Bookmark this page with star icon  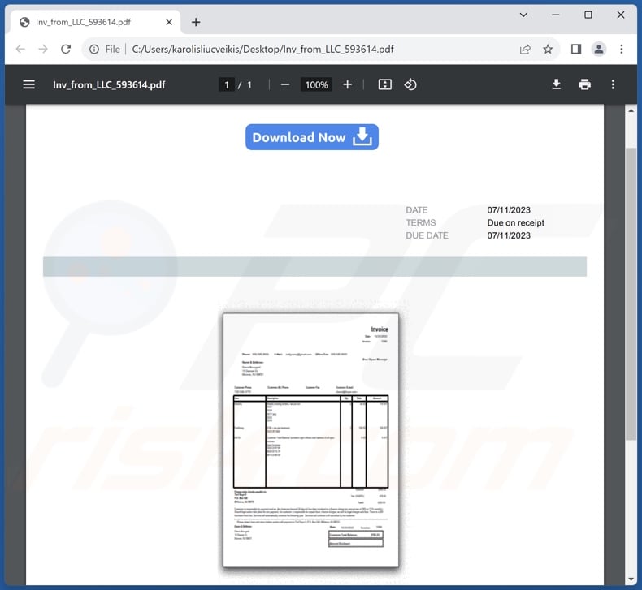coord(548,49)
